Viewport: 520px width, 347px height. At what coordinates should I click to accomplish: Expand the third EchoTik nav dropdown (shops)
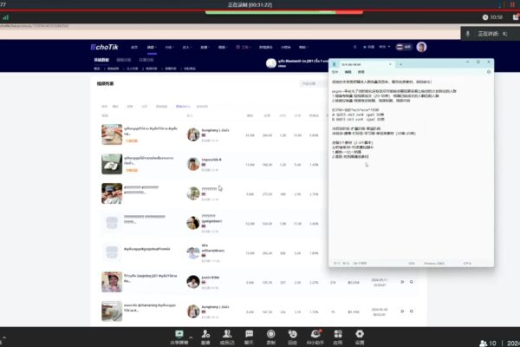(169, 47)
